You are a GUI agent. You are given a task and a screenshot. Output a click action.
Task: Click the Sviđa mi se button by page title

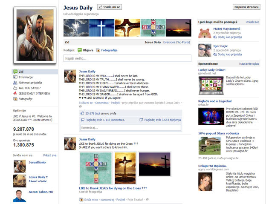pyautogui.click(x=110, y=7)
